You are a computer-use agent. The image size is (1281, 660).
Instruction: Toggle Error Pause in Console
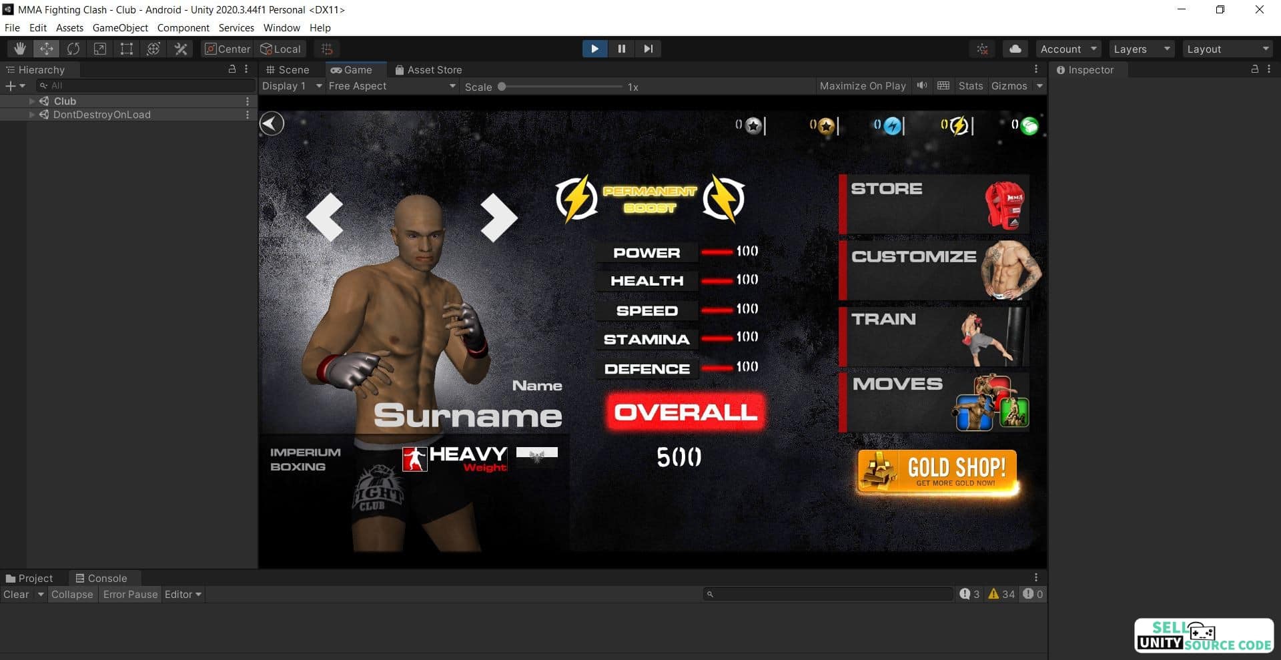(x=130, y=595)
